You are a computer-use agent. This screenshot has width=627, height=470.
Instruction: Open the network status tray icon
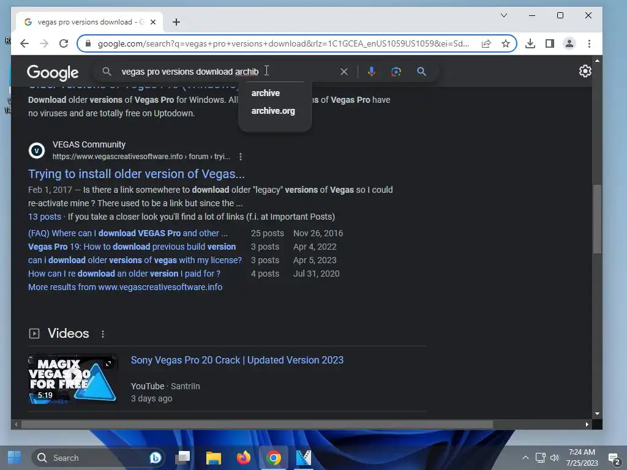click(541, 458)
